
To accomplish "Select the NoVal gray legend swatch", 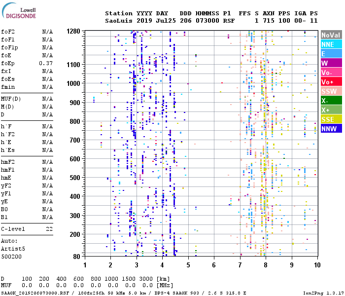I will coord(331,35).
